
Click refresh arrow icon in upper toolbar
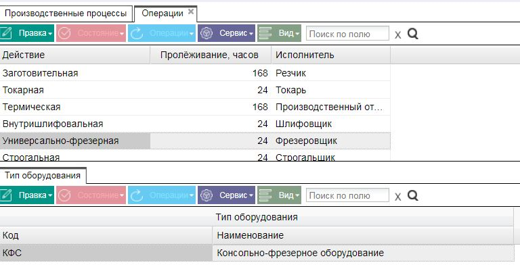pyautogui.click(x=137, y=33)
